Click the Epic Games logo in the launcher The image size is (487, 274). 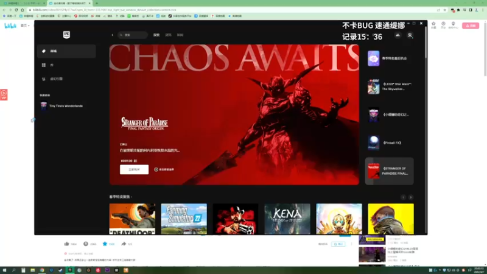pyautogui.click(x=66, y=35)
